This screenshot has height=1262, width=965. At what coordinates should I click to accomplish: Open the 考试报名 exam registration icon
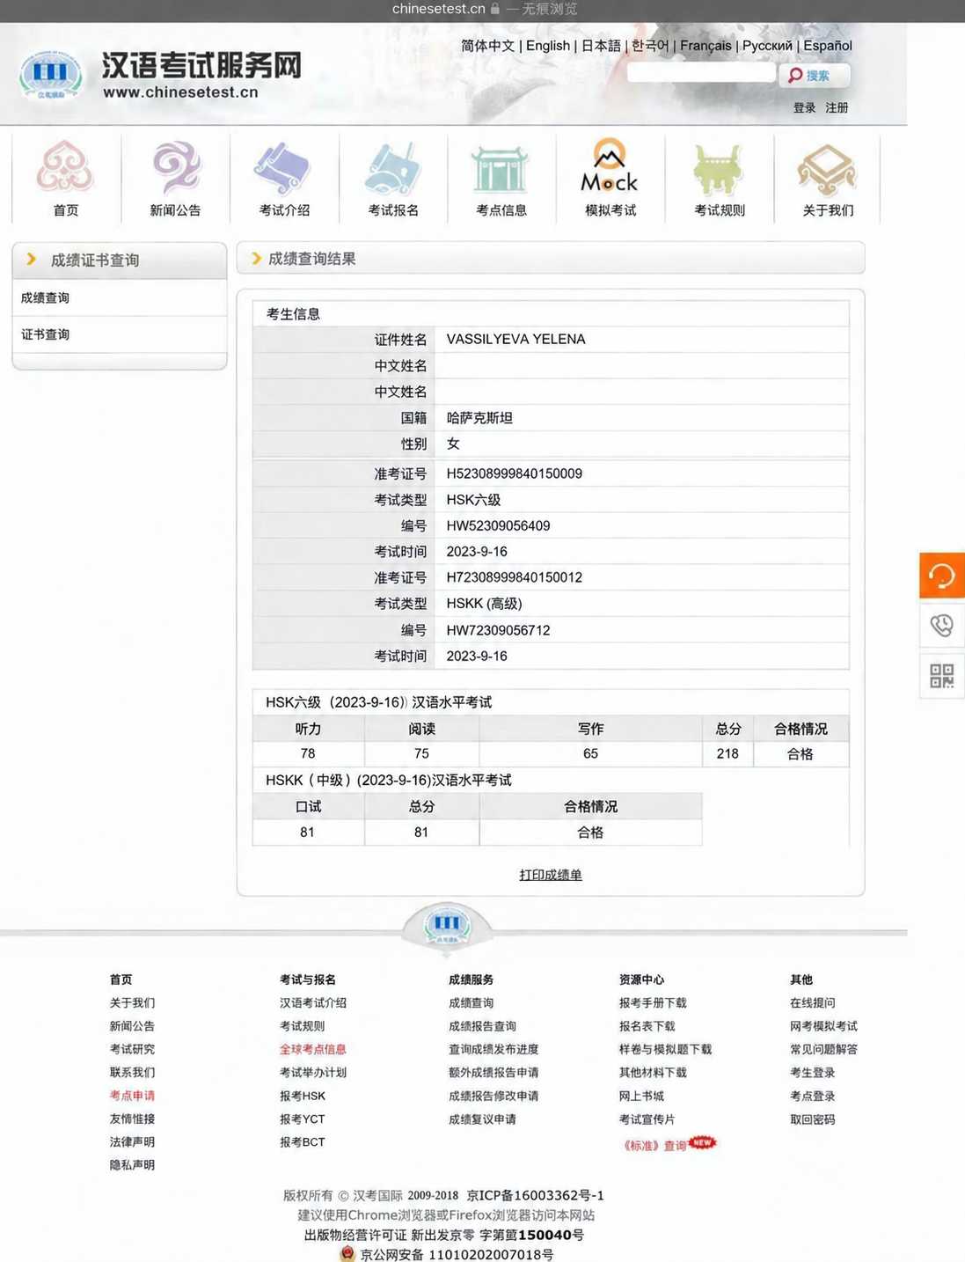pyautogui.click(x=392, y=179)
